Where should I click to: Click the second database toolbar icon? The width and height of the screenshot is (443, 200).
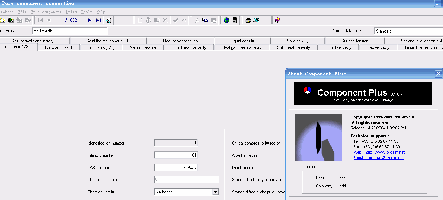[11, 20]
